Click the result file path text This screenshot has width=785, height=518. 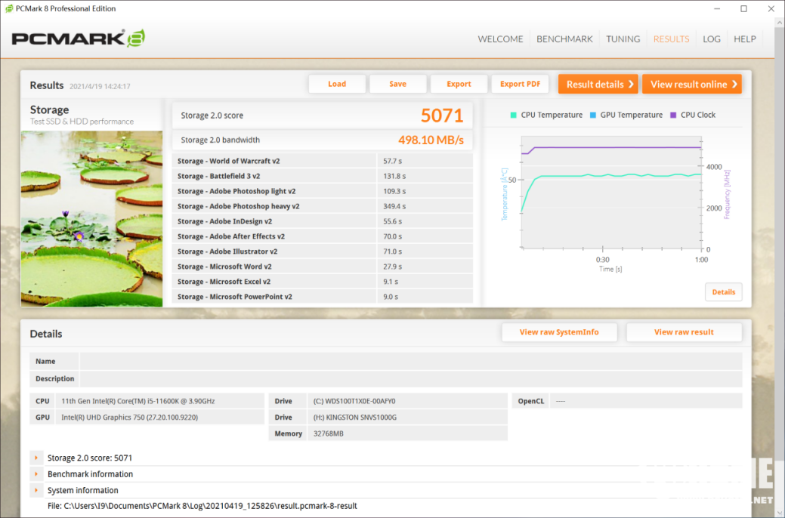202,506
